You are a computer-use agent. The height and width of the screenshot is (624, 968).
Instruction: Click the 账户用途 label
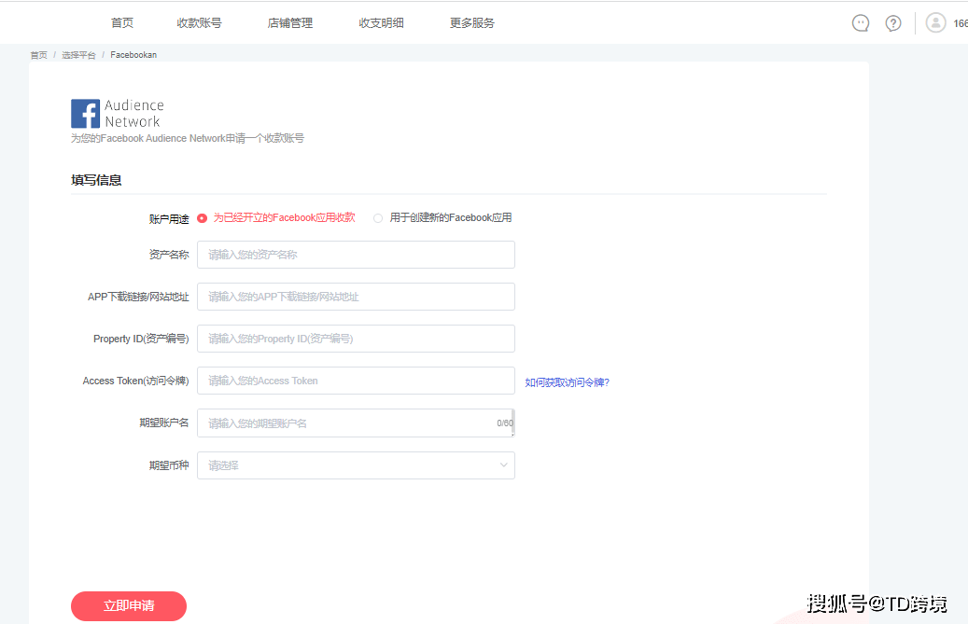tap(169, 219)
